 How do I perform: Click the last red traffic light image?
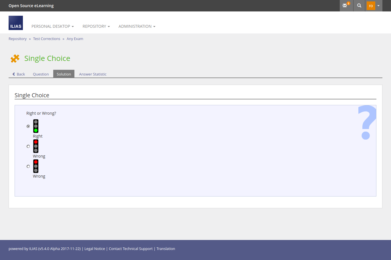36,166
